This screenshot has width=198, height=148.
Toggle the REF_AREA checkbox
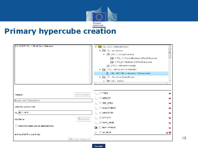100,103
